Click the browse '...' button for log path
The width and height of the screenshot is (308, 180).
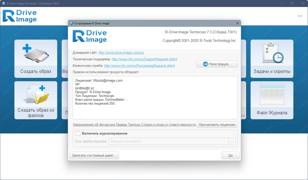pyautogui.click(x=232, y=141)
